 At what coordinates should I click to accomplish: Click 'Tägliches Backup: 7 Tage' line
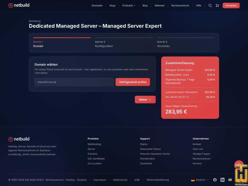(190, 81)
